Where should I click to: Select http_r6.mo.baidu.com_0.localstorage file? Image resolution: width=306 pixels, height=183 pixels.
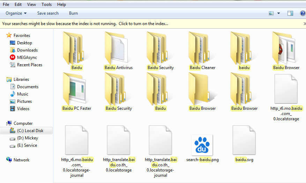(286, 98)
